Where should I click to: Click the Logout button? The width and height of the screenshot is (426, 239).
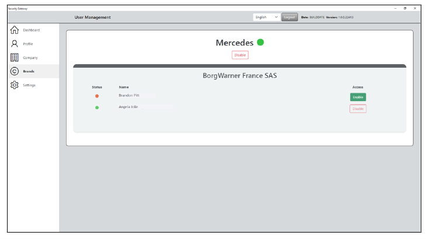point(289,17)
